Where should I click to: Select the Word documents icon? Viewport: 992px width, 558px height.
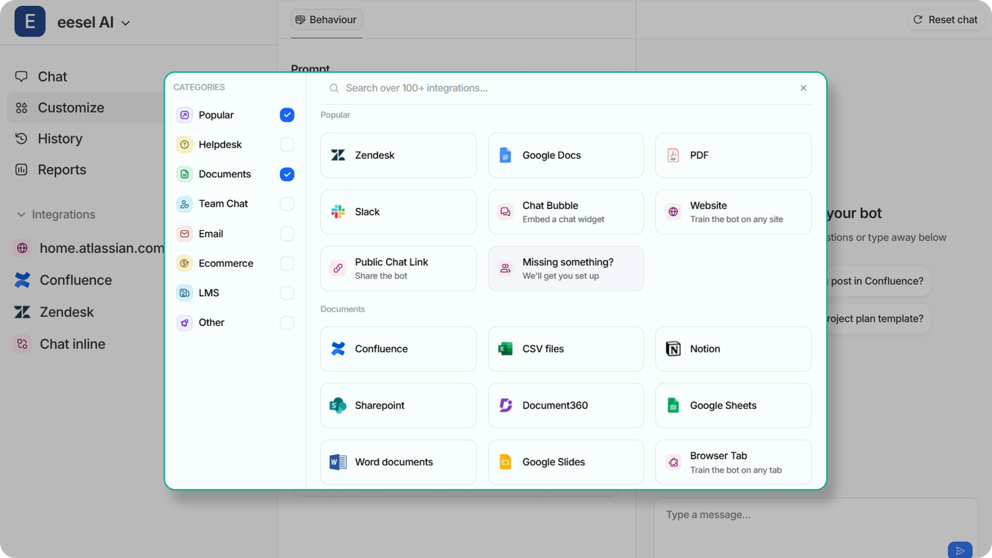[x=338, y=462]
